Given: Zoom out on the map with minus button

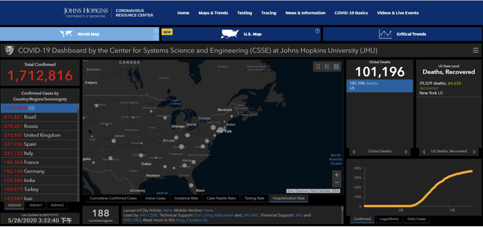Looking at the screenshot, I should (x=337, y=182).
